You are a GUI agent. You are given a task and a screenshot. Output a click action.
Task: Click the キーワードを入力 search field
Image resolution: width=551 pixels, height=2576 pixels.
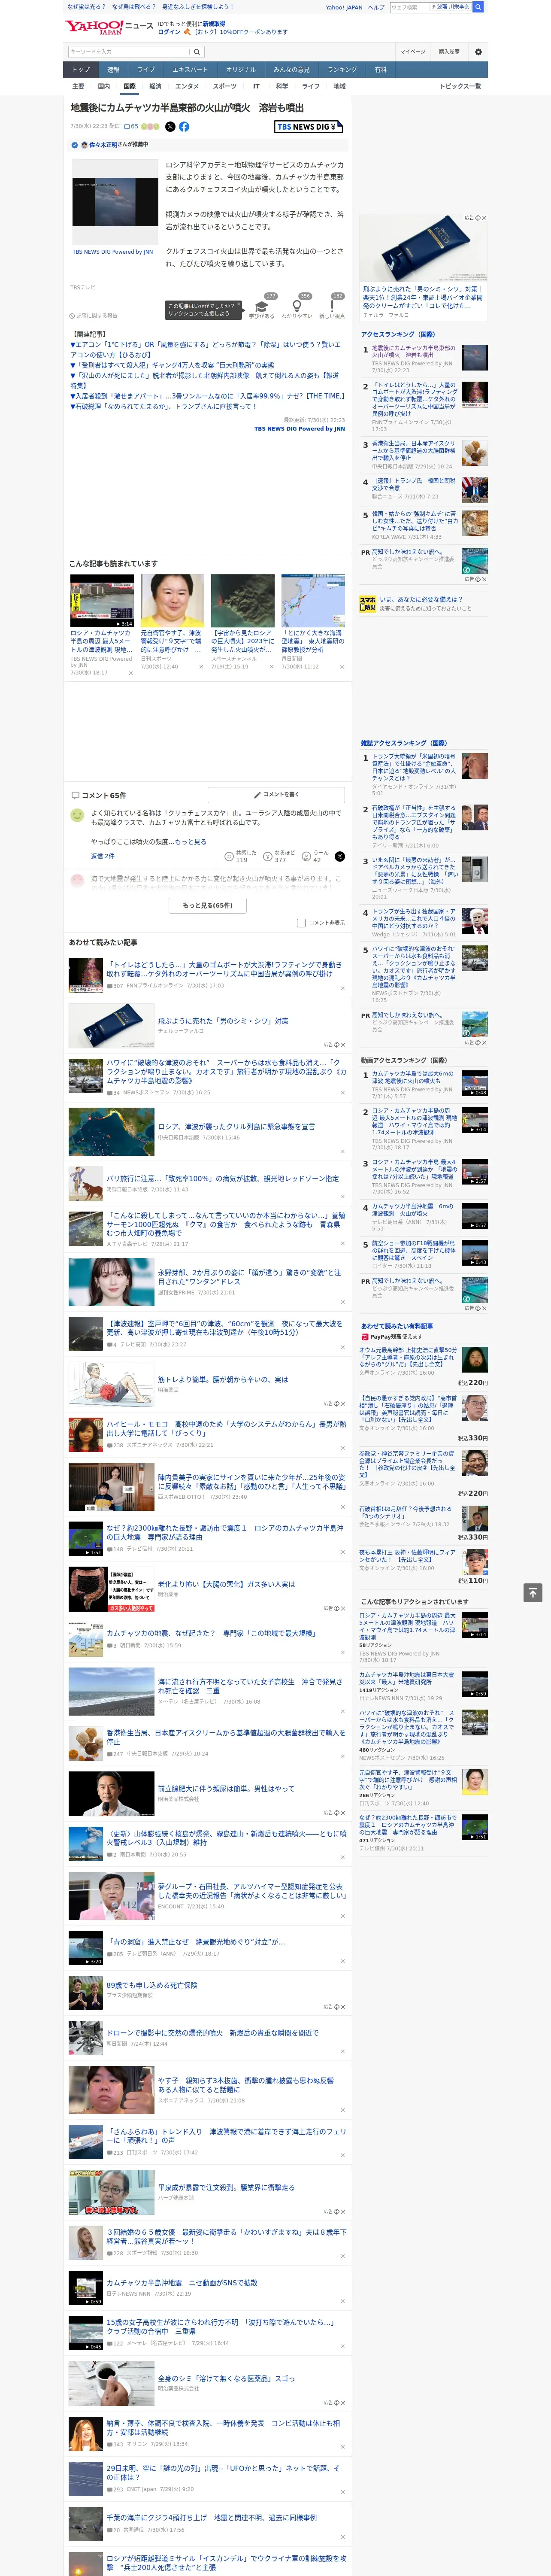(128, 52)
